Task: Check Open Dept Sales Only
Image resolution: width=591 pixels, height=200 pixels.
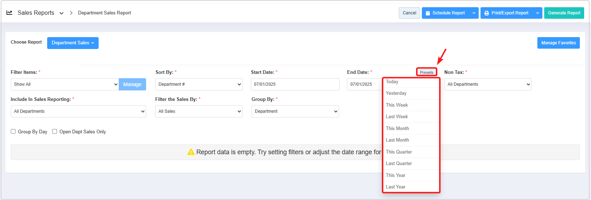Action: 55,132
